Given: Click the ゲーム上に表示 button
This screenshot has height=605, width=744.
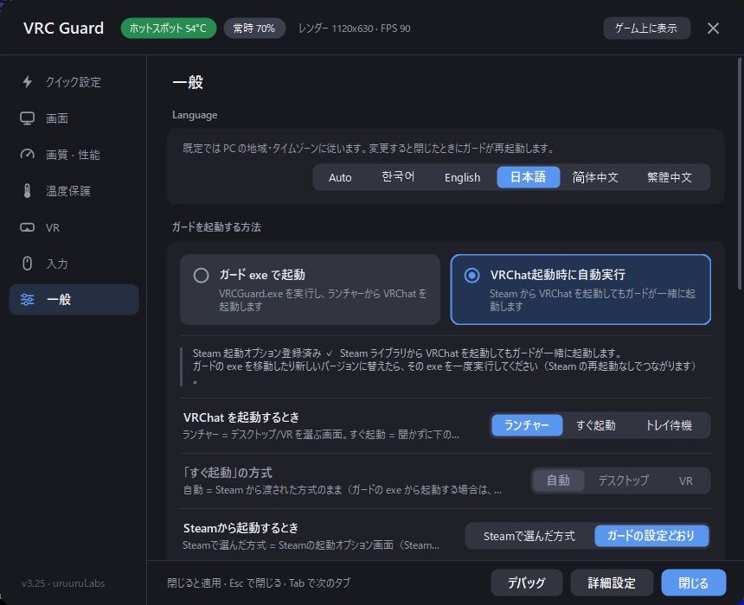Looking at the screenshot, I should [646, 29].
